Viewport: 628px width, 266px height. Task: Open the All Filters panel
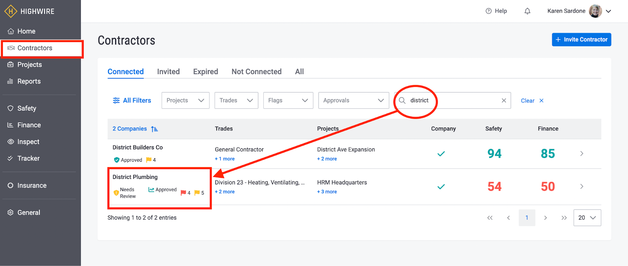(132, 100)
